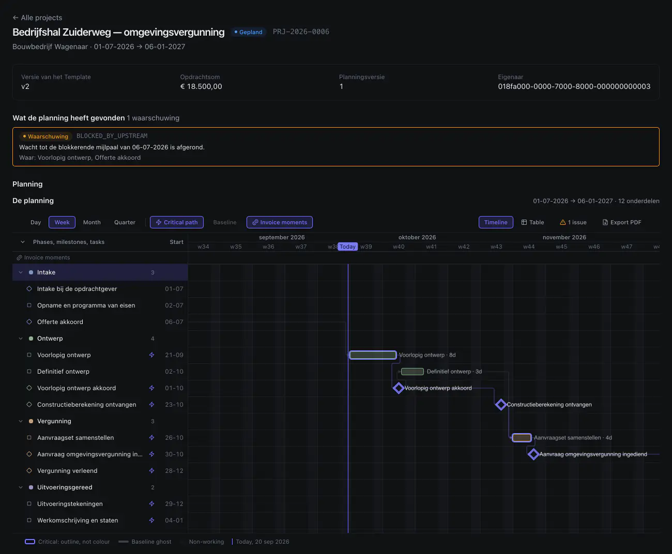Image resolution: width=672 pixels, height=554 pixels.
Task: Click the Aanvraagset samenstellen Gantt bar
Action: tap(522, 438)
